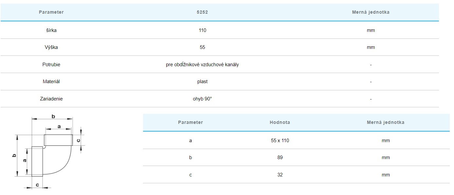
Task: Select the "Hodnota" column header
Action: 280,122
